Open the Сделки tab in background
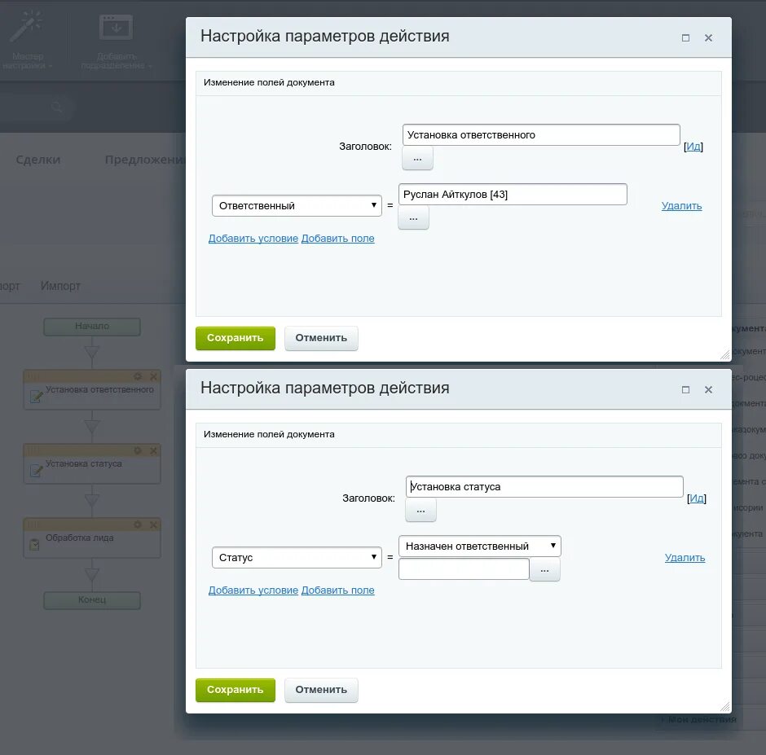 click(38, 160)
